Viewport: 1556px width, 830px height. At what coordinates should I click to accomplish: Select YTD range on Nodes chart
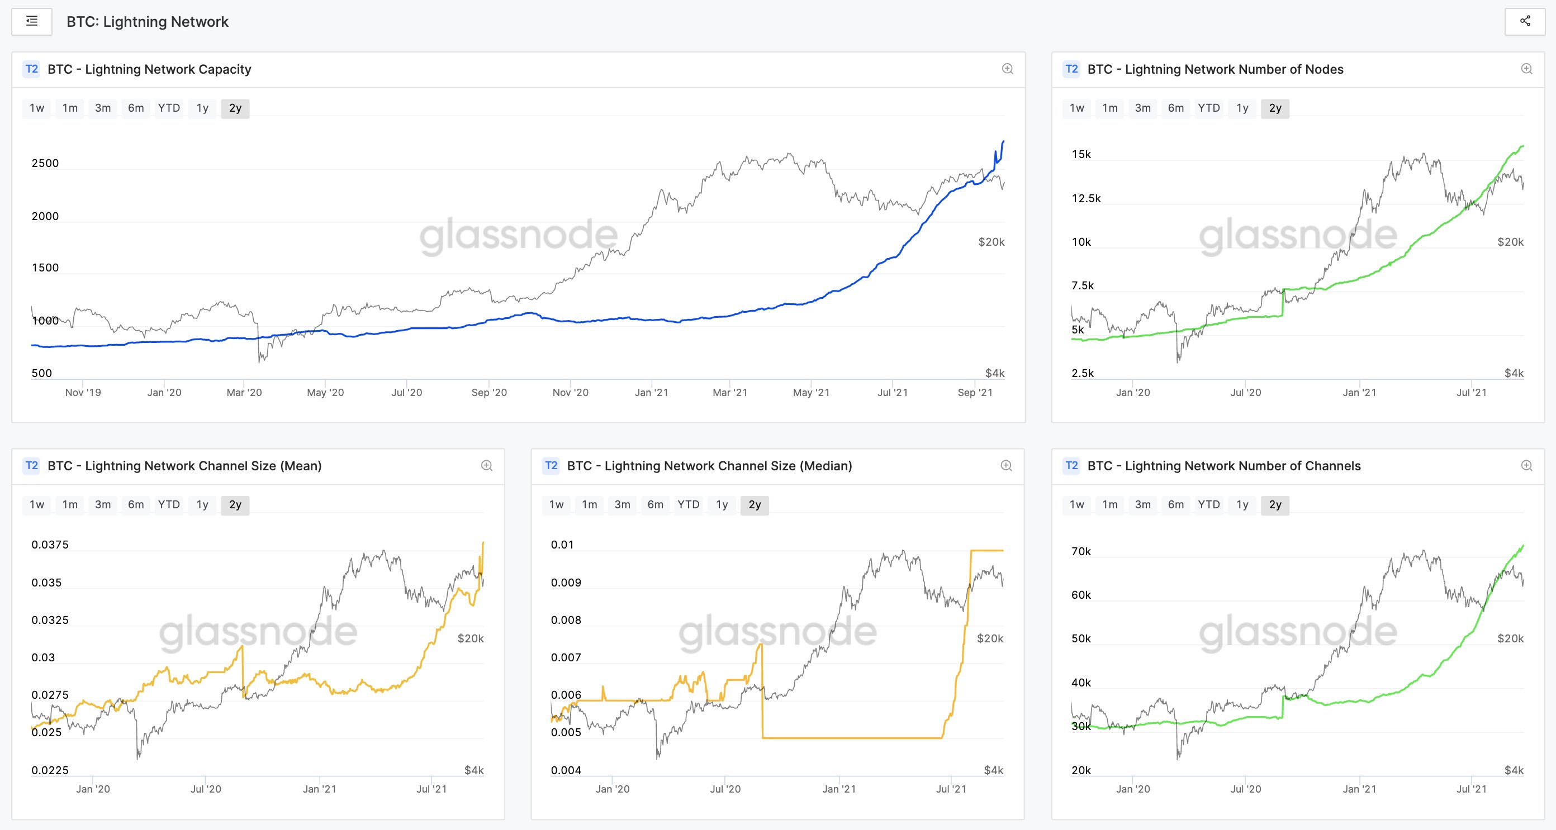[1209, 108]
